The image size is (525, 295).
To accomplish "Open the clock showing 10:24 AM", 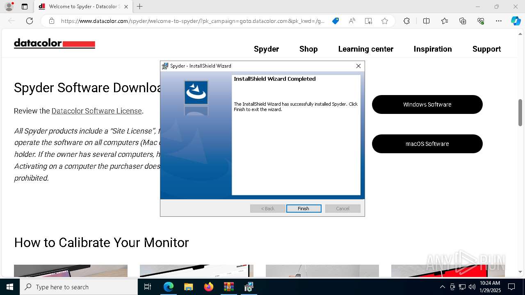I will pos(490,287).
